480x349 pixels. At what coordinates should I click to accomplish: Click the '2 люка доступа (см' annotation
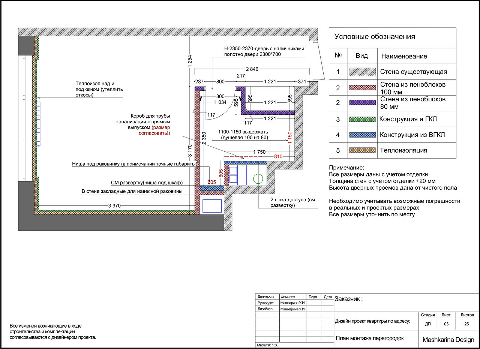pyautogui.click(x=292, y=200)
